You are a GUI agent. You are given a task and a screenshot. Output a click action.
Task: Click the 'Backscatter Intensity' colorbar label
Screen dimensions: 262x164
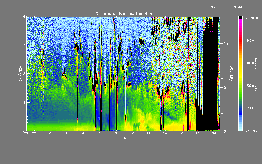tap(256, 73)
